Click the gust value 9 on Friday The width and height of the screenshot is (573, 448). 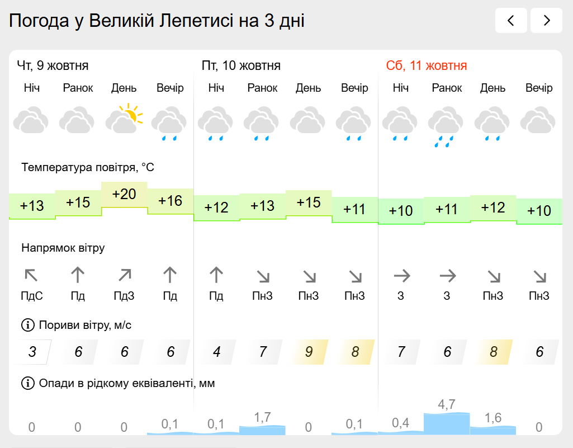(x=309, y=352)
